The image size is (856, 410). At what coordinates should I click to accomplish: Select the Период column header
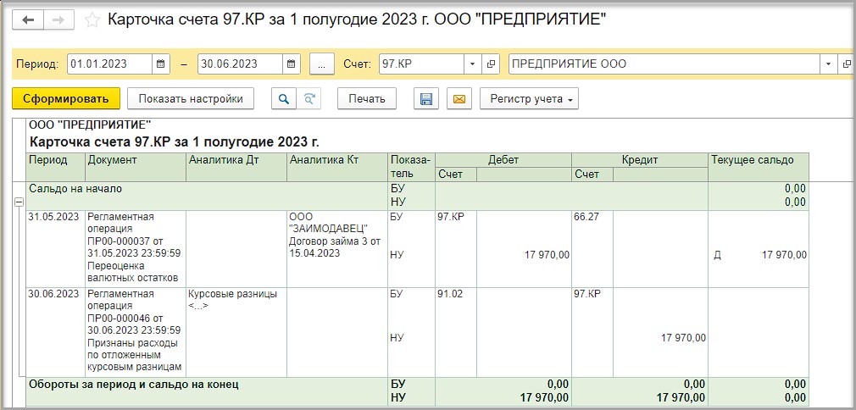coord(56,167)
